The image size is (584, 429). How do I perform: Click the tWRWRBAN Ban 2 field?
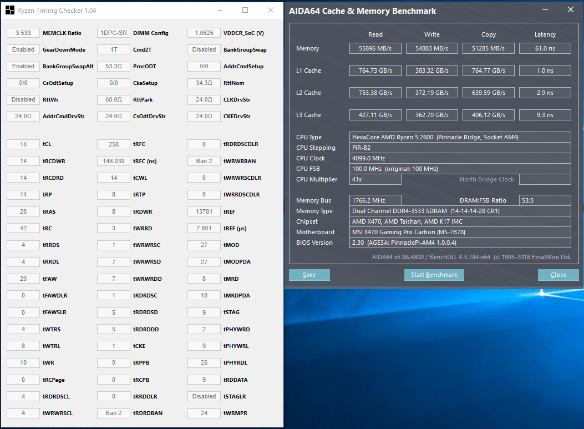click(204, 161)
